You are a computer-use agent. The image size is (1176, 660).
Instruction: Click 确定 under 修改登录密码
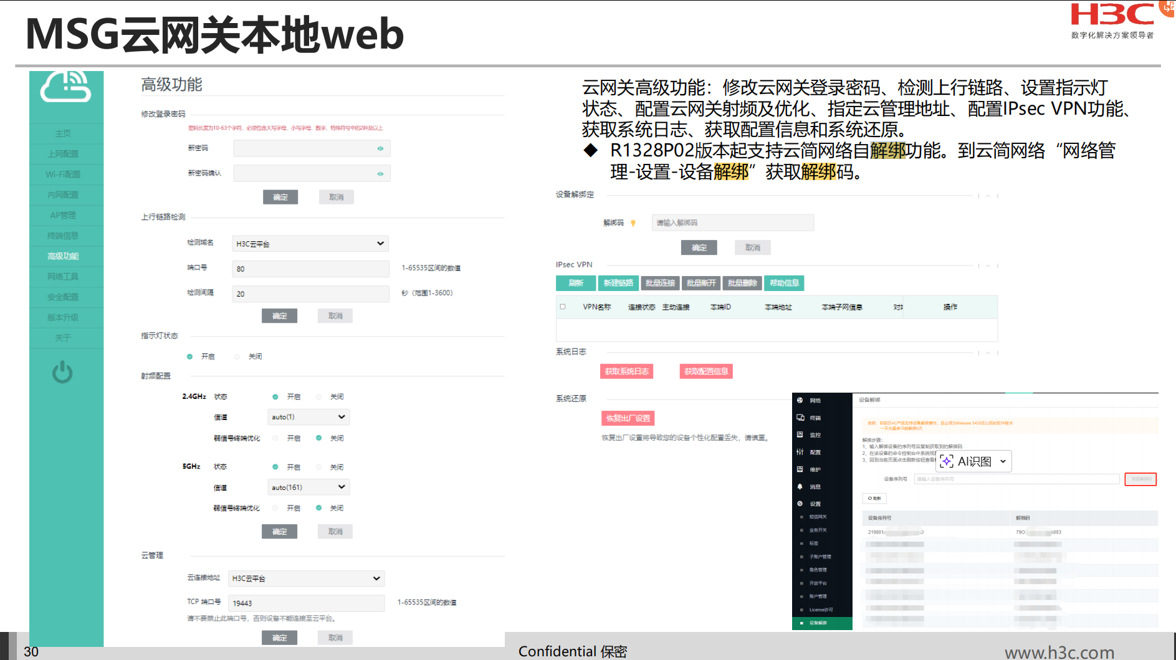pos(280,197)
